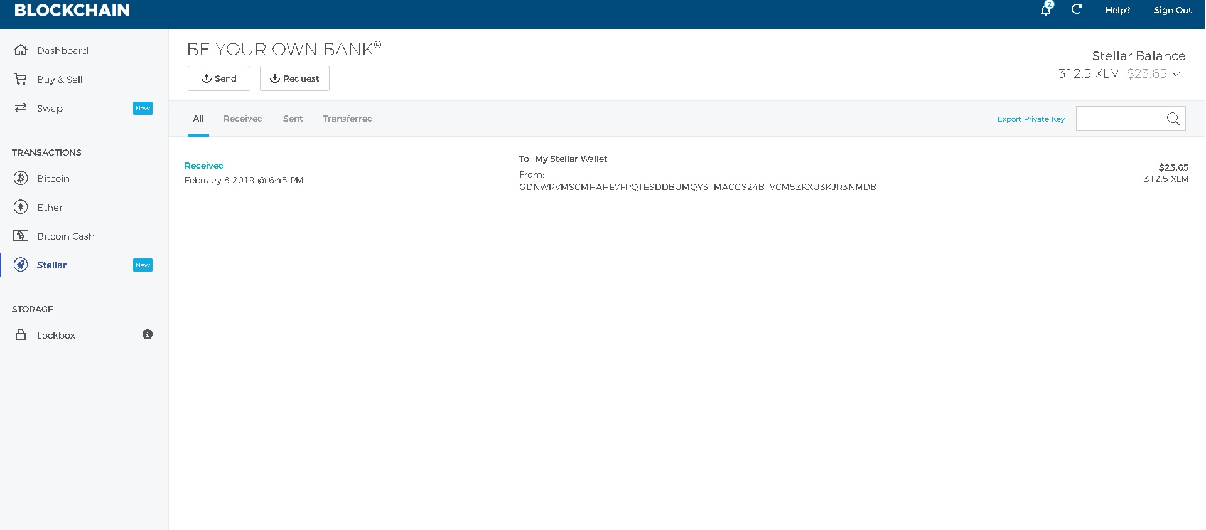
Task: Click the Stellar rocket icon
Action: coord(21,265)
